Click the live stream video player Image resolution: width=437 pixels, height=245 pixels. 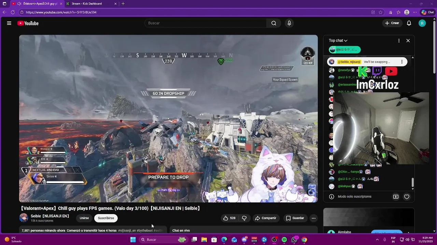[x=168, y=118]
